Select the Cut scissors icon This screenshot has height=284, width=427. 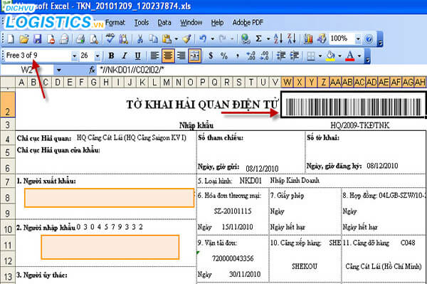[x=140, y=39]
